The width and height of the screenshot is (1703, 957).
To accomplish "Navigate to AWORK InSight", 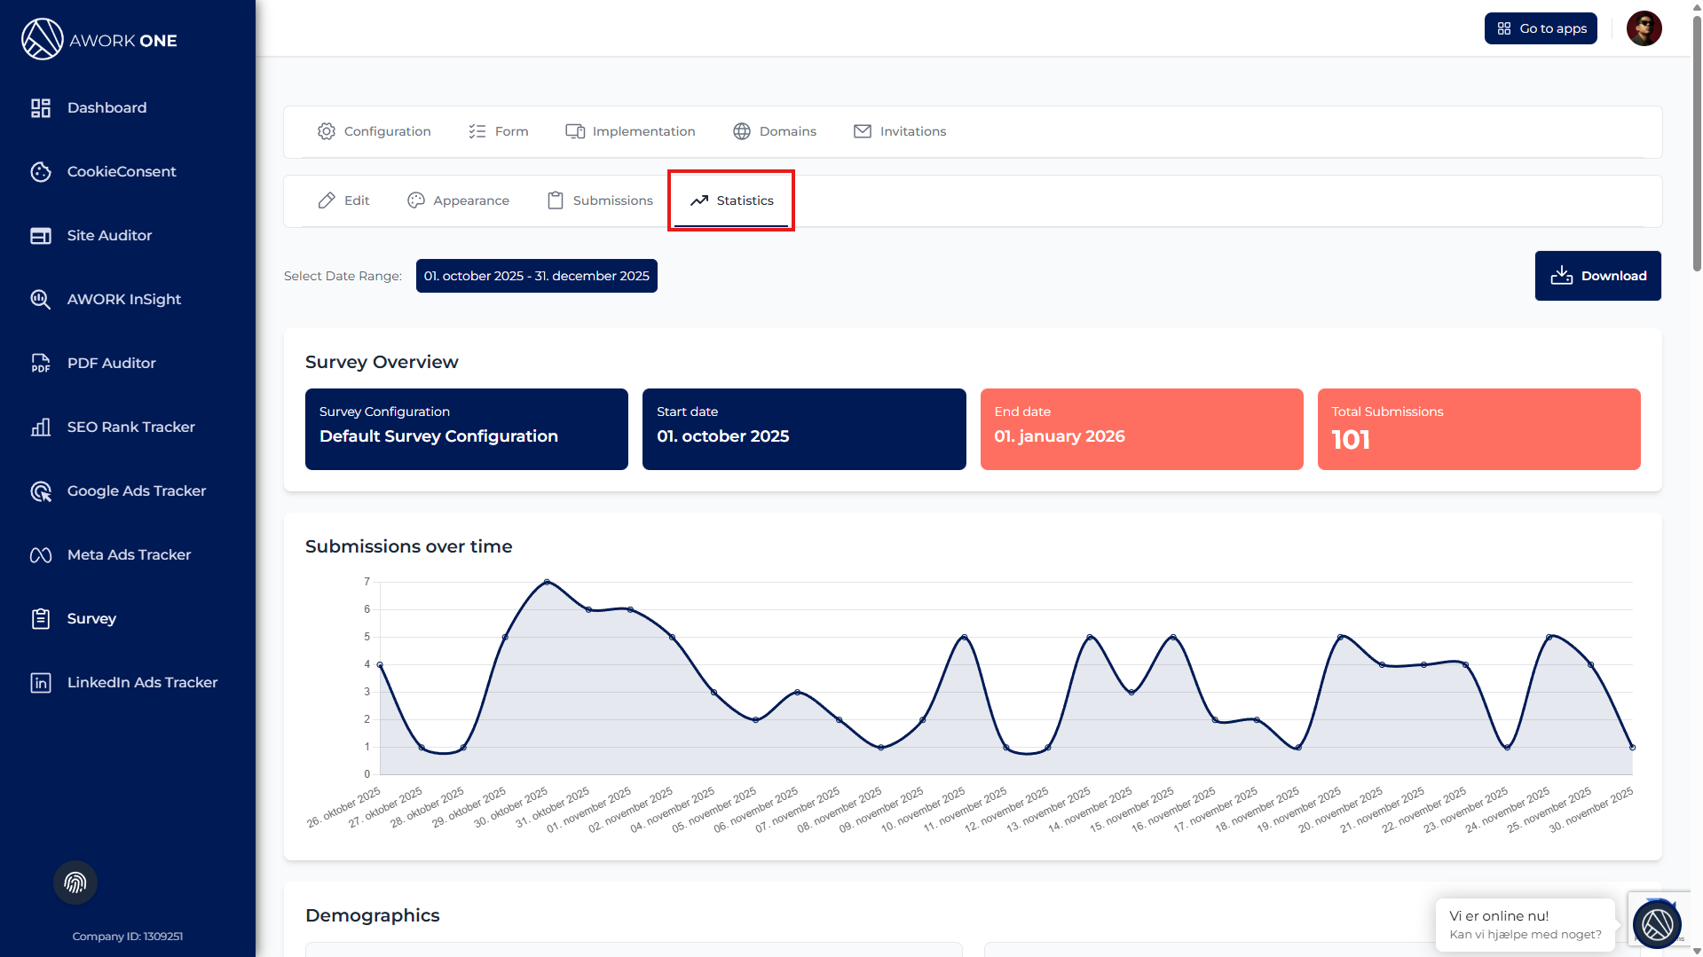I will tap(123, 300).
